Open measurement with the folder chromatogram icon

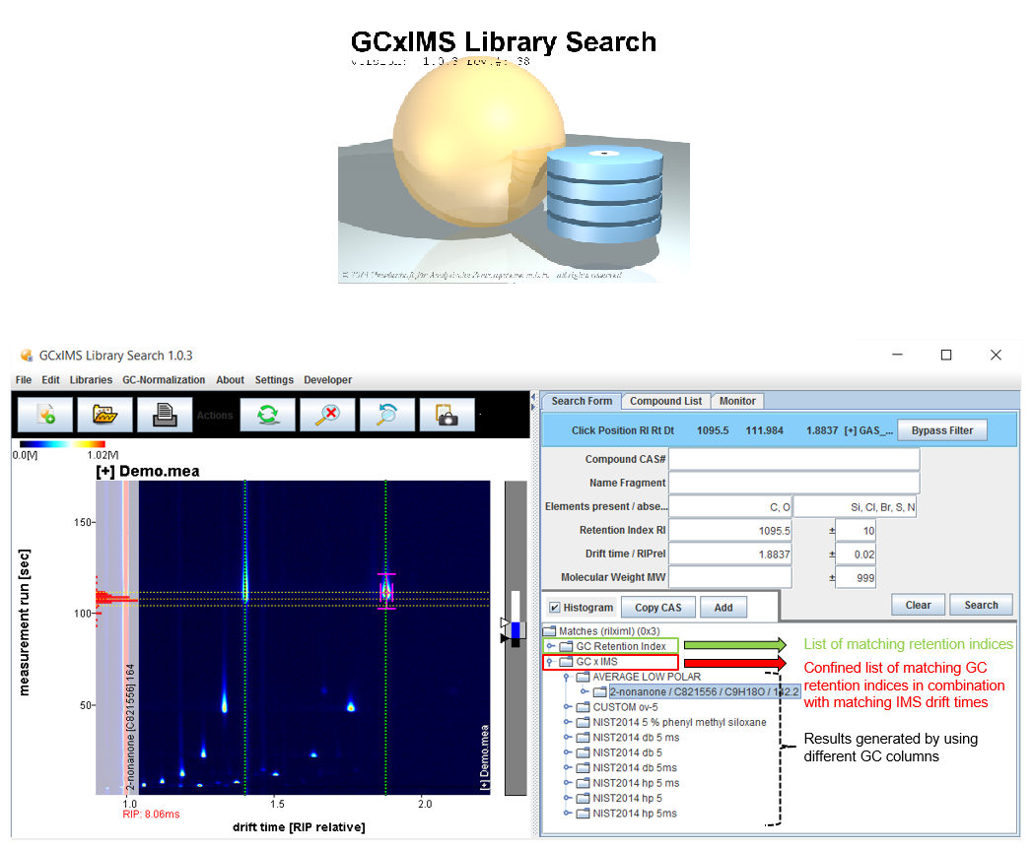point(104,415)
